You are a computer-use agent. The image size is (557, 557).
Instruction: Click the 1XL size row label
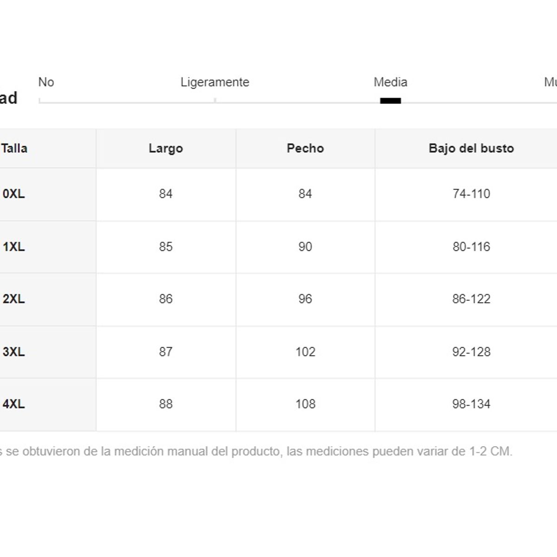14,247
